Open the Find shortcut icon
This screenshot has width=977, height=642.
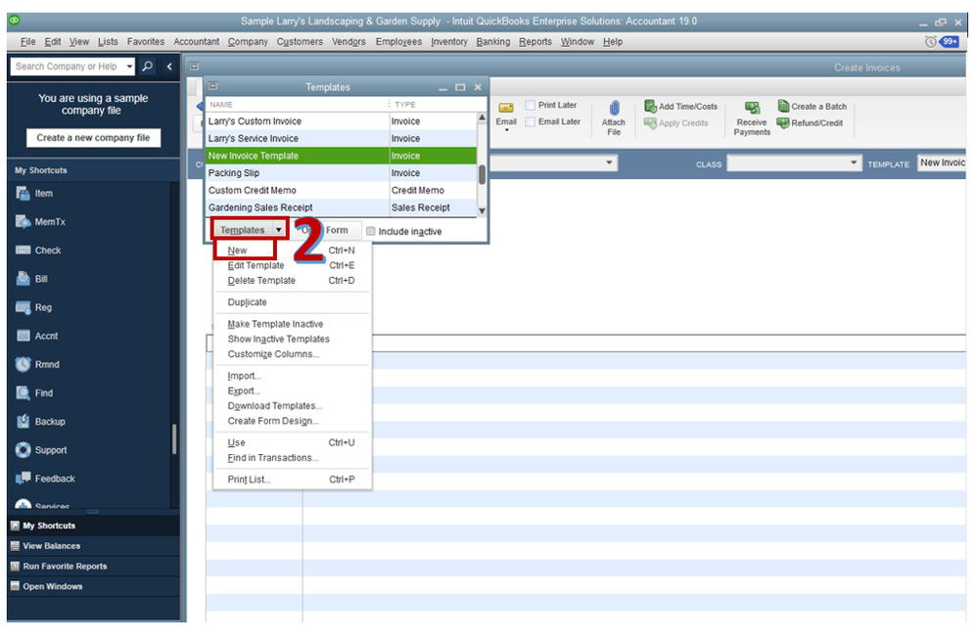(x=23, y=393)
